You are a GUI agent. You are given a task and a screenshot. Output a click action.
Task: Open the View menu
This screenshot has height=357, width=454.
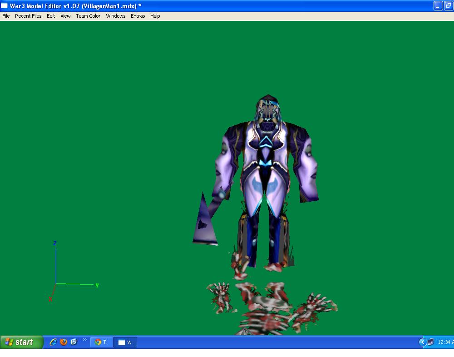pyautogui.click(x=65, y=16)
